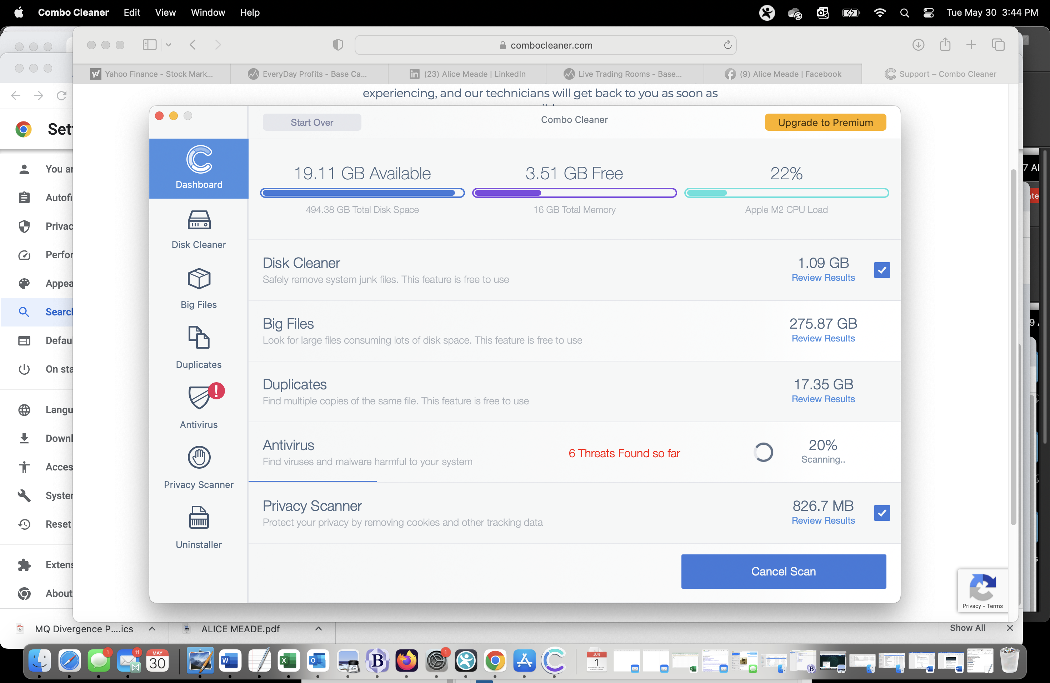Open Spotlight search in menu bar

pos(904,13)
